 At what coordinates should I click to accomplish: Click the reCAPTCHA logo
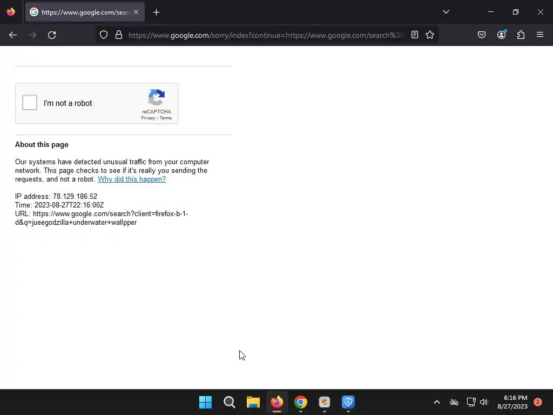click(157, 97)
